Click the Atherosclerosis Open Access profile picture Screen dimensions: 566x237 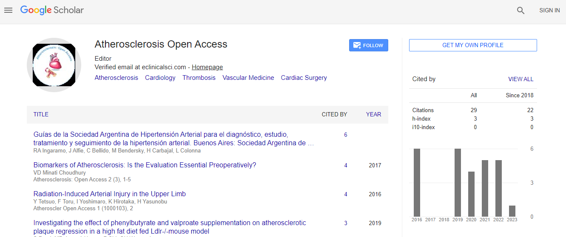coord(54,65)
